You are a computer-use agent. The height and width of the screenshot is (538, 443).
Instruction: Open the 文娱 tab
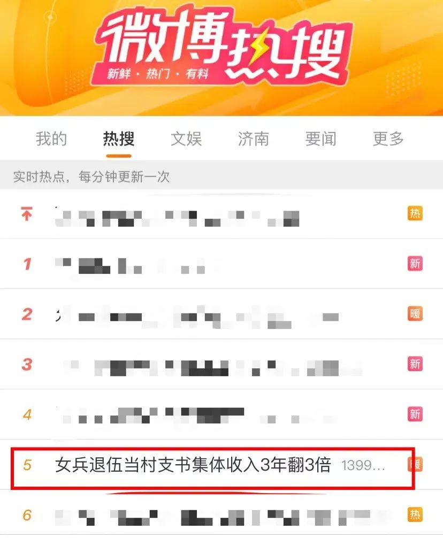tap(186, 139)
